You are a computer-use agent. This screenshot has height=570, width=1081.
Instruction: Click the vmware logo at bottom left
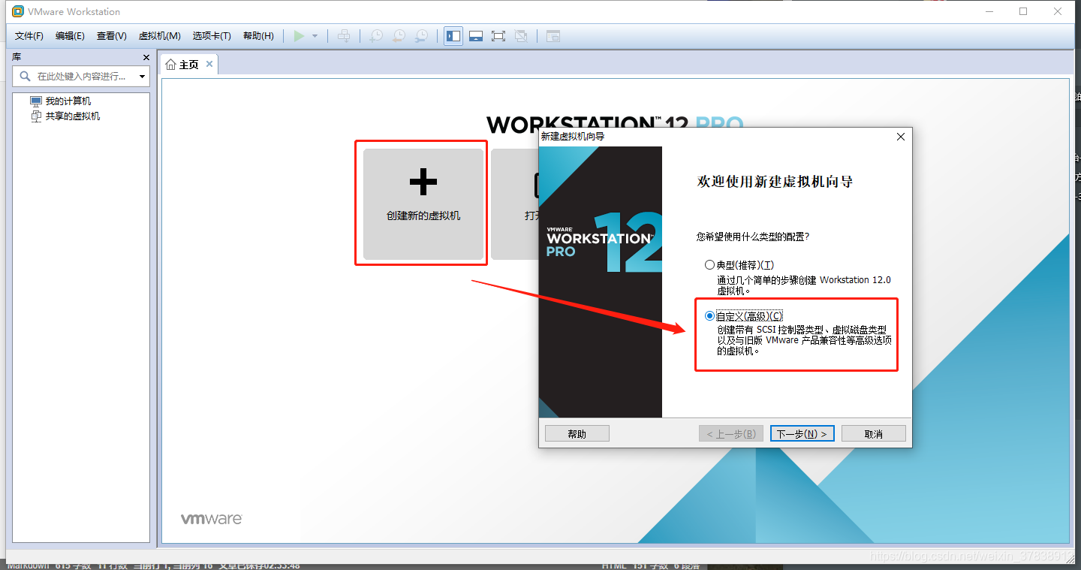211,519
